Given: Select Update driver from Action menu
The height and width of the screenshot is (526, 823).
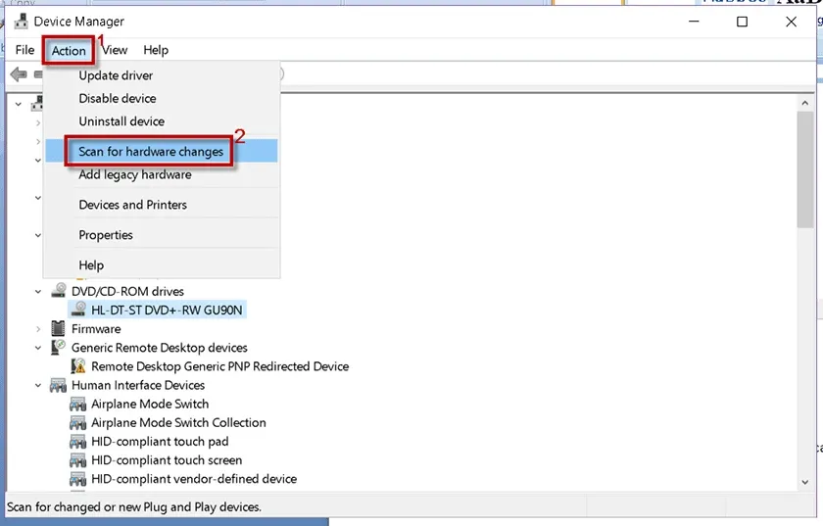Looking at the screenshot, I should 116,75.
